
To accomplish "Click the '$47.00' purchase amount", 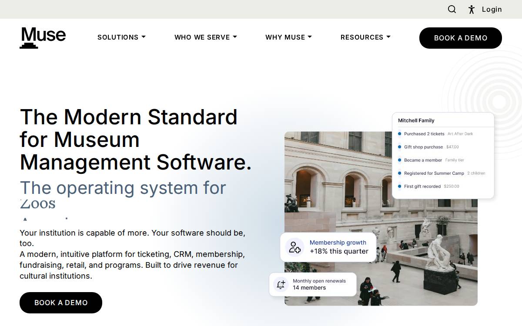I will pyautogui.click(x=452, y=147).
